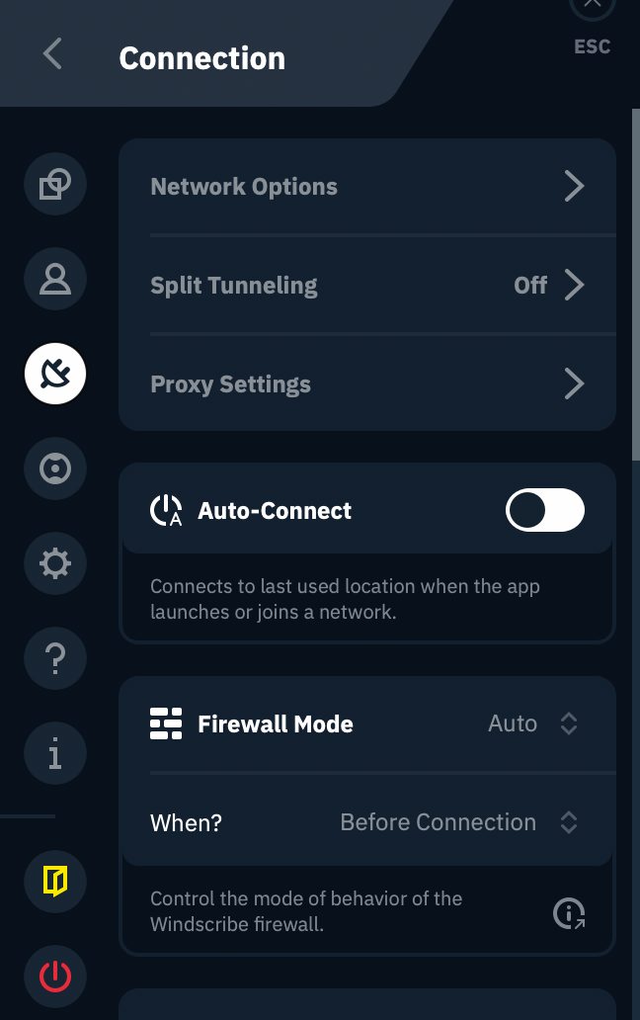640x1020 pixels.
Task: Open the Help question mark icon
Action: point(55,658)
